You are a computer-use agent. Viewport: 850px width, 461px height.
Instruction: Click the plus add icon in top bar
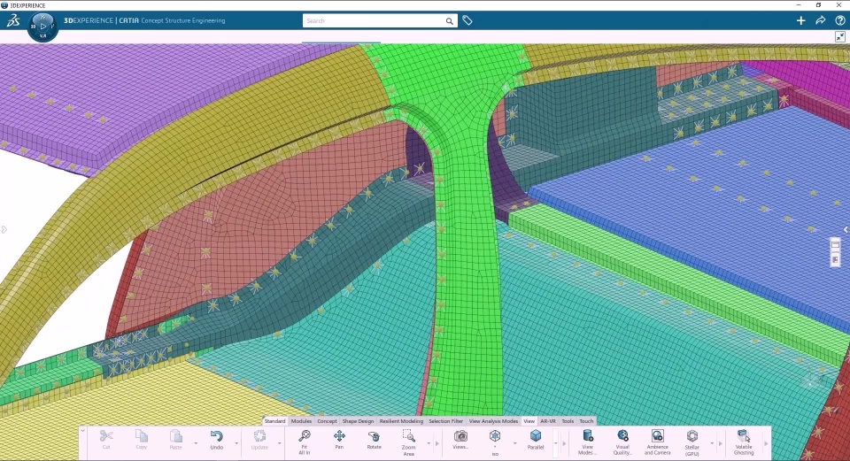[x=800, y=20]
